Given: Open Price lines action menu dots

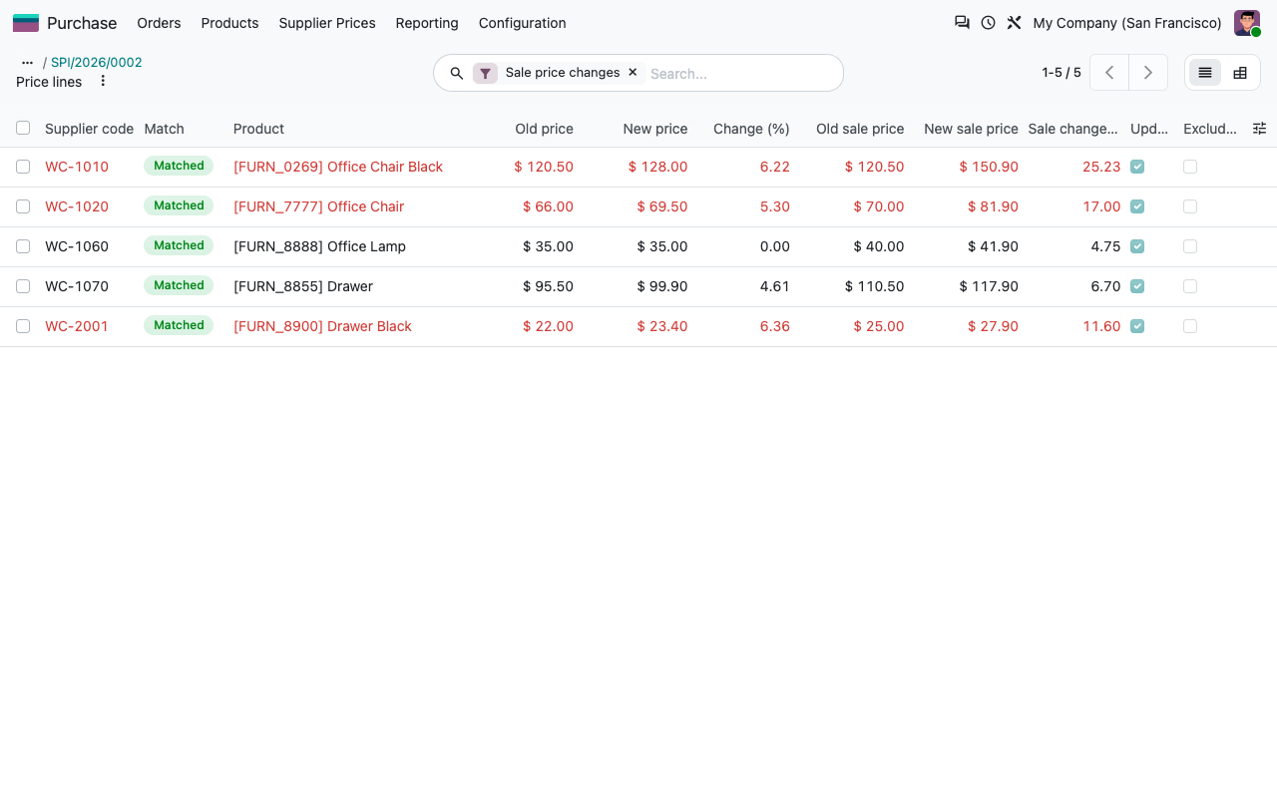Looking at the screenshot, I should [x=103, y=81].
